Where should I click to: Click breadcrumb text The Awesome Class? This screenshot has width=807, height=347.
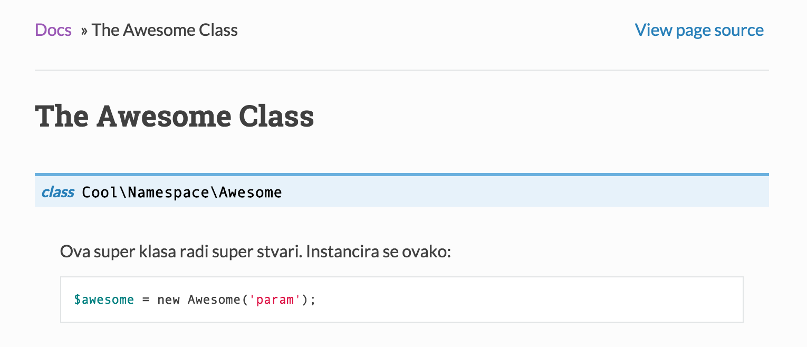(x=165, y=30)
